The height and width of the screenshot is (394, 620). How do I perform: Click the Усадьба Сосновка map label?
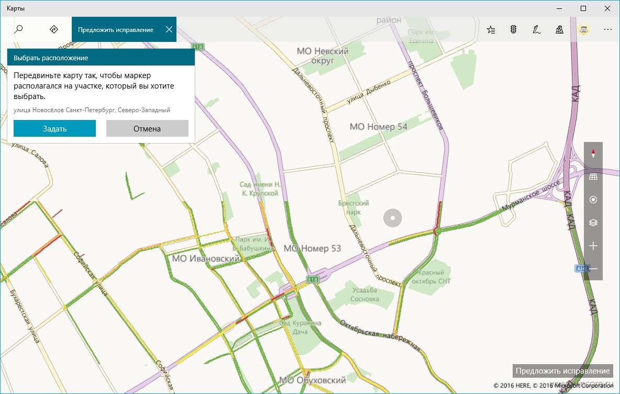[364, 294]
